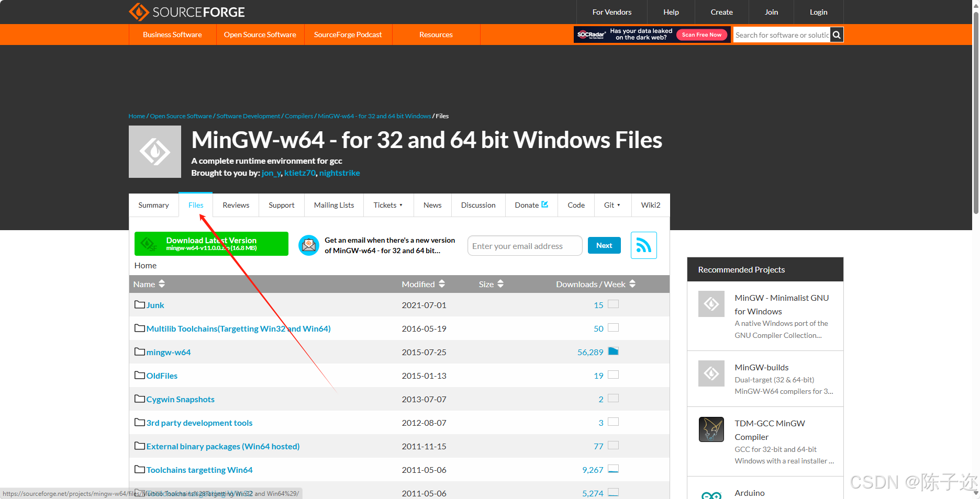Open the mingw-w64 folder link
Image resolution: width=980 pixels, height=499 pixels.
(169, 352)
